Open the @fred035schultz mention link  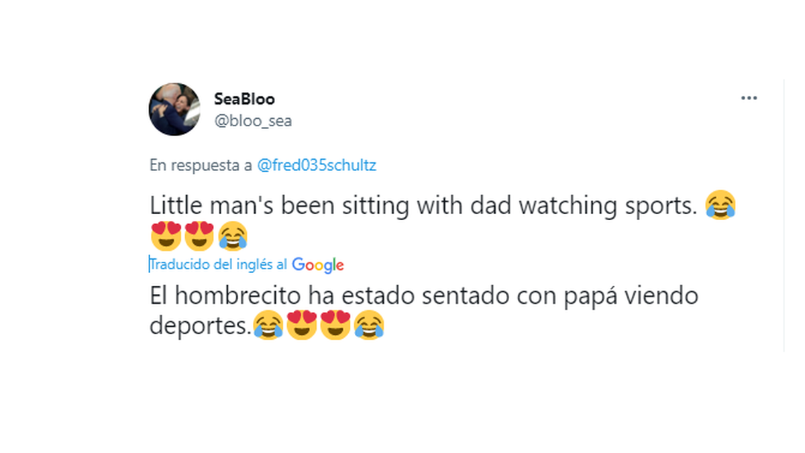pyautogui.click(x=317, y=166)
